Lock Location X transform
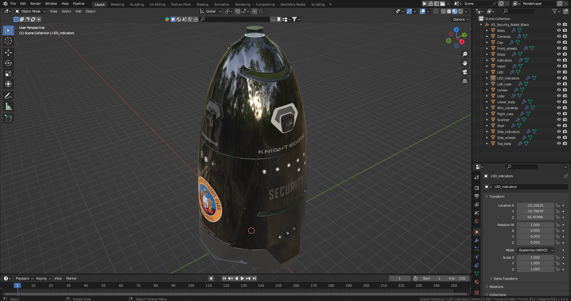Screen dimensions: 571x301 coord(557,206)
